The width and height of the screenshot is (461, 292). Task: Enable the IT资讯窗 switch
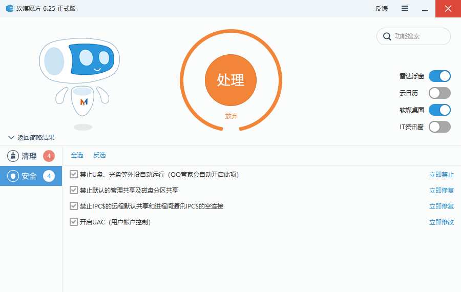coord(439,127)
